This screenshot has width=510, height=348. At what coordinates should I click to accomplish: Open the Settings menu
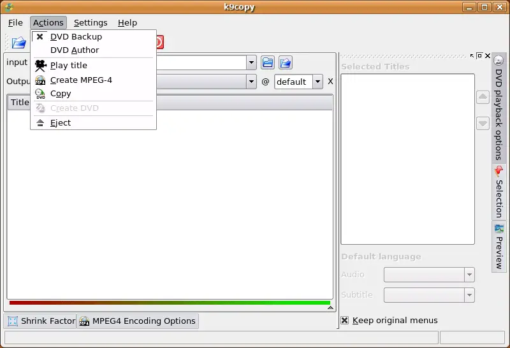pos(91,23)
